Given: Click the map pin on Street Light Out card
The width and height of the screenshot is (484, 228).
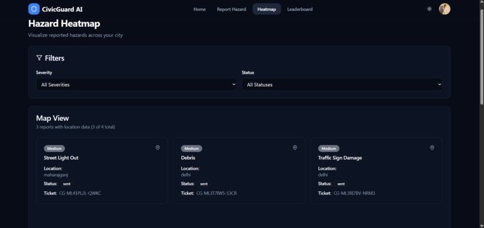Looking at the screenshot, I should click(157, 148).
